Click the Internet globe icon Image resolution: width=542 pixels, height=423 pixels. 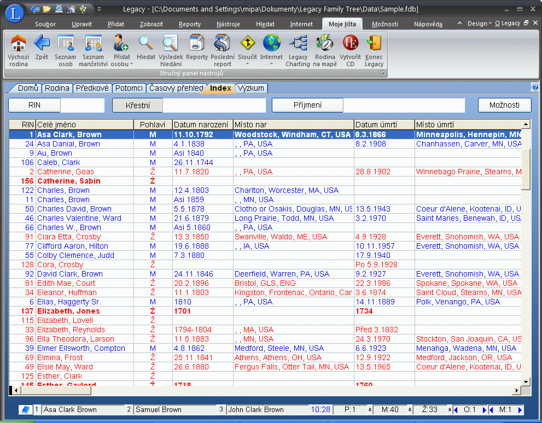271,43
